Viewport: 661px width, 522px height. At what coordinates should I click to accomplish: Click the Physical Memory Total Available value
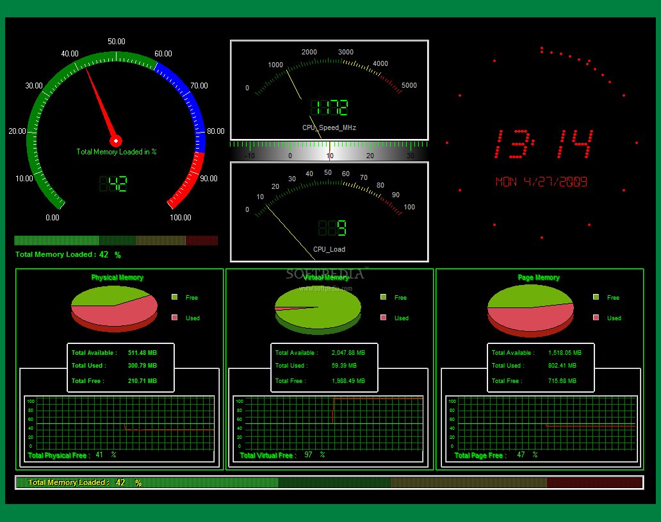tap(142, 353)
